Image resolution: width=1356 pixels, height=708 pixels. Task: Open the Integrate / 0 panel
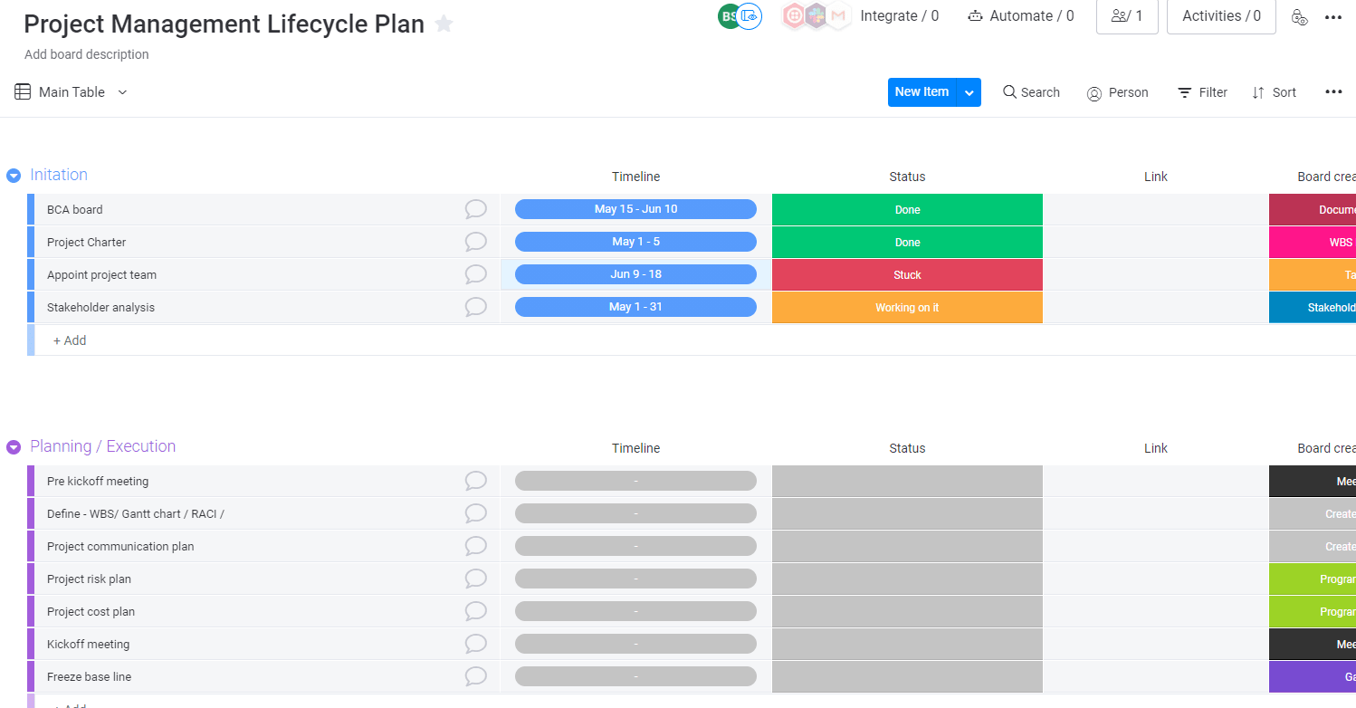click(899, 16)
